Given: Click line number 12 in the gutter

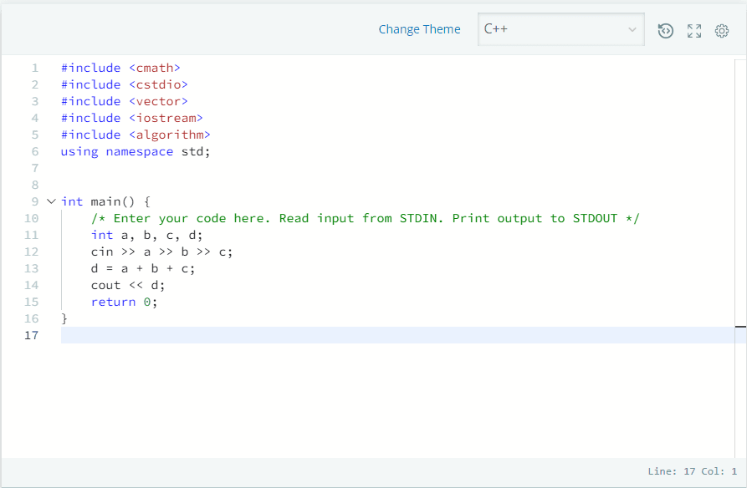Looking at the screenshot, I should point(31,252).
